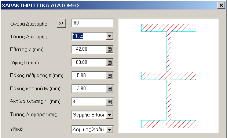
Task: Select the highlighted 11. Ξ section type
Action: [x=78, y=36]
